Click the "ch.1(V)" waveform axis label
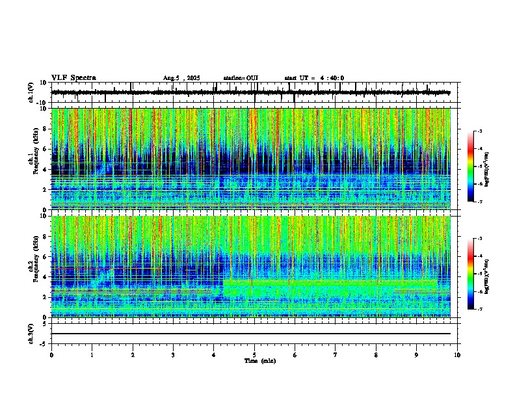Viewport: 515px width, 398px height. click(x=31, y=92)
